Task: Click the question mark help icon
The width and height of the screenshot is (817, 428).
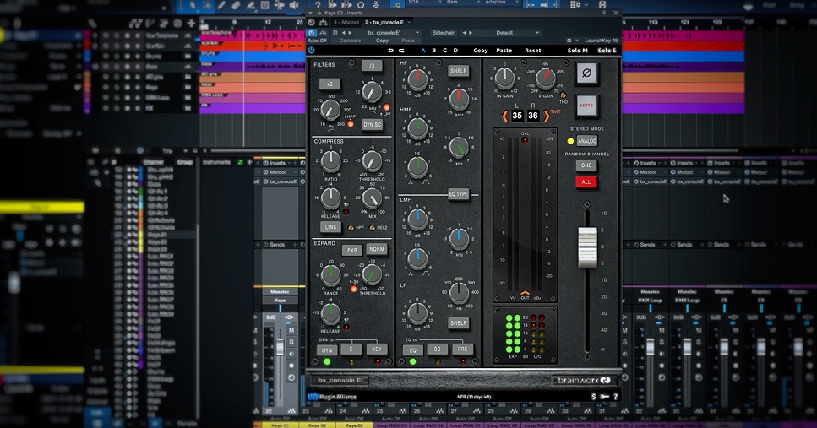Action: tap(615, 397)
